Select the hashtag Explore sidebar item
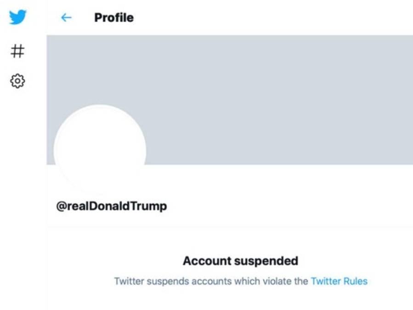The width and height of the screenshot is (413, 310). (17, 51)
